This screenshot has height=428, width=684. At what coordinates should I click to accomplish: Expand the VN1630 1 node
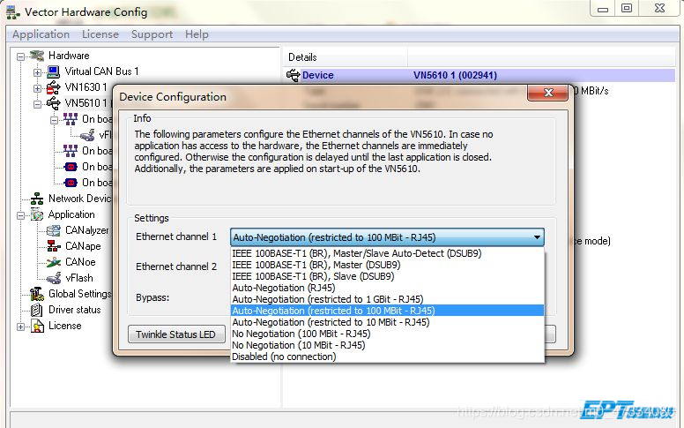click(x=38, y=88)
